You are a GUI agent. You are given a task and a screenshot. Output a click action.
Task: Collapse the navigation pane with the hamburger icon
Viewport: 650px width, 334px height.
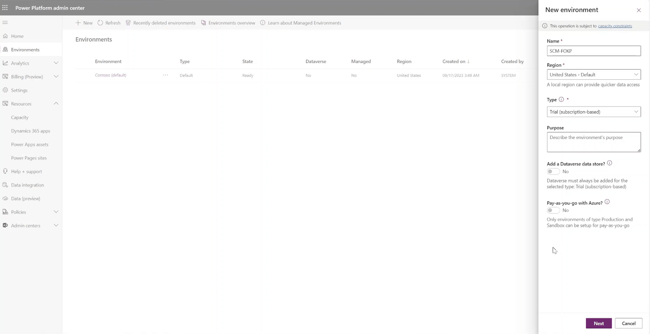tap(5, 22)
